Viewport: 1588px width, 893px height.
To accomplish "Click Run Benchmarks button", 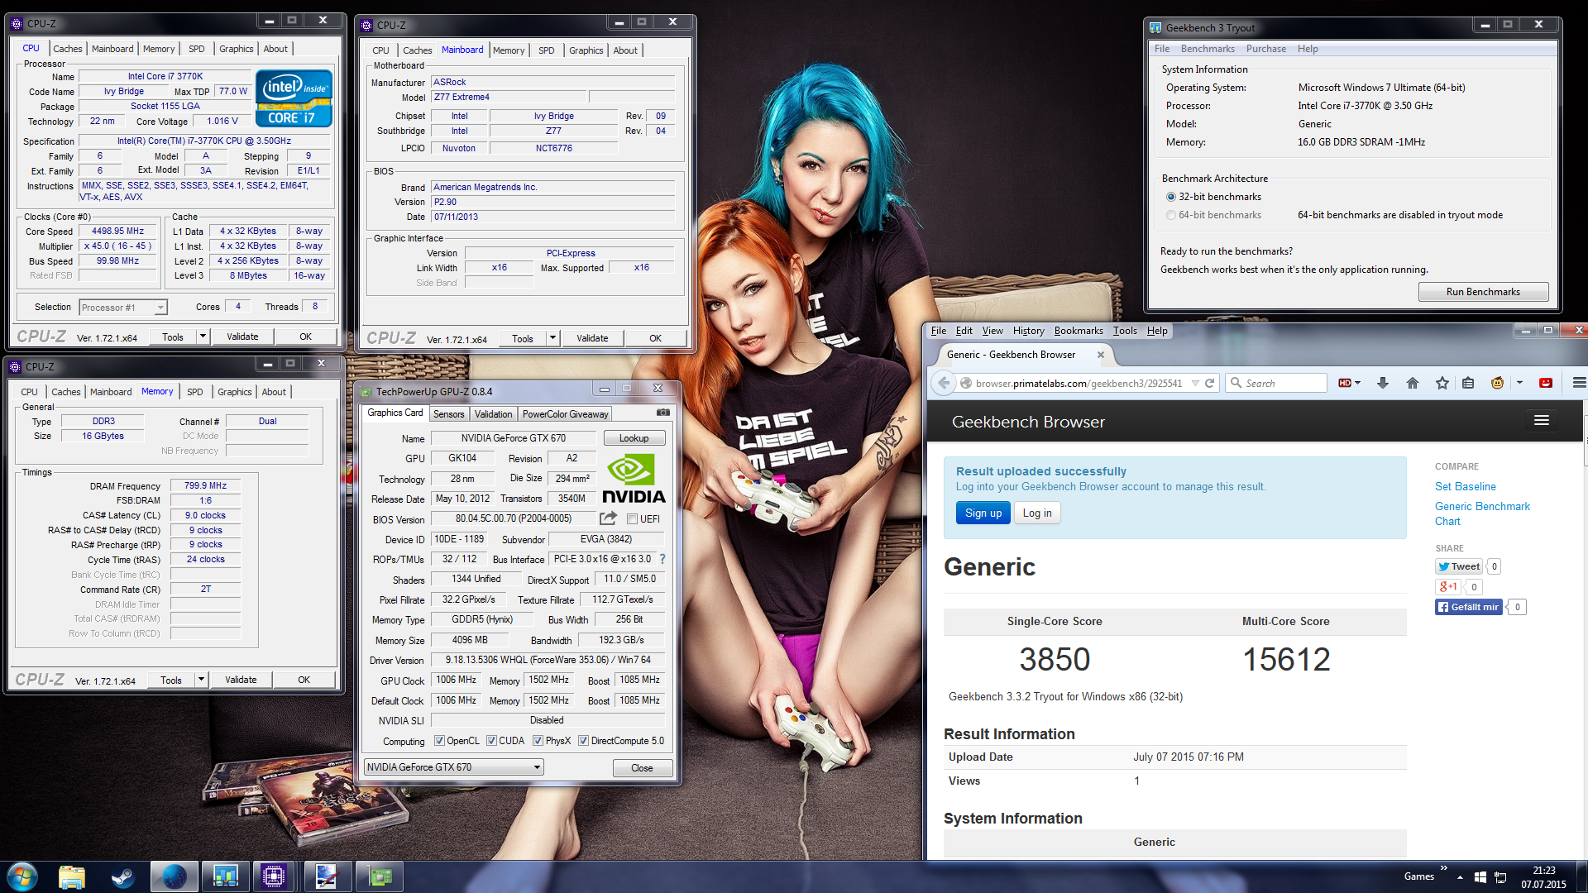I will 1483,292.
